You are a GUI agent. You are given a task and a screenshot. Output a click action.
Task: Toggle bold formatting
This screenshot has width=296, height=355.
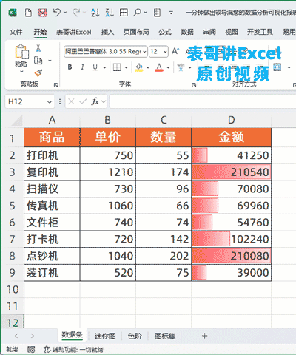coord(70,67)
